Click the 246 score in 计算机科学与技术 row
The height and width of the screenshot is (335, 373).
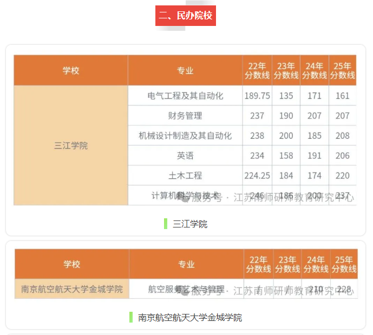[257, 196]
